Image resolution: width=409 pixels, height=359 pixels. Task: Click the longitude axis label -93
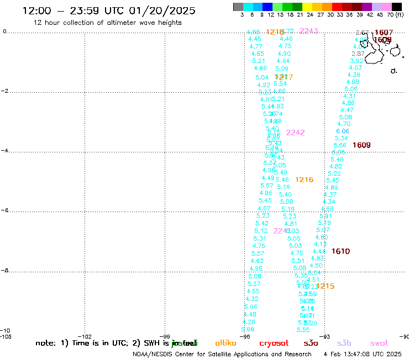click(325, 336)
